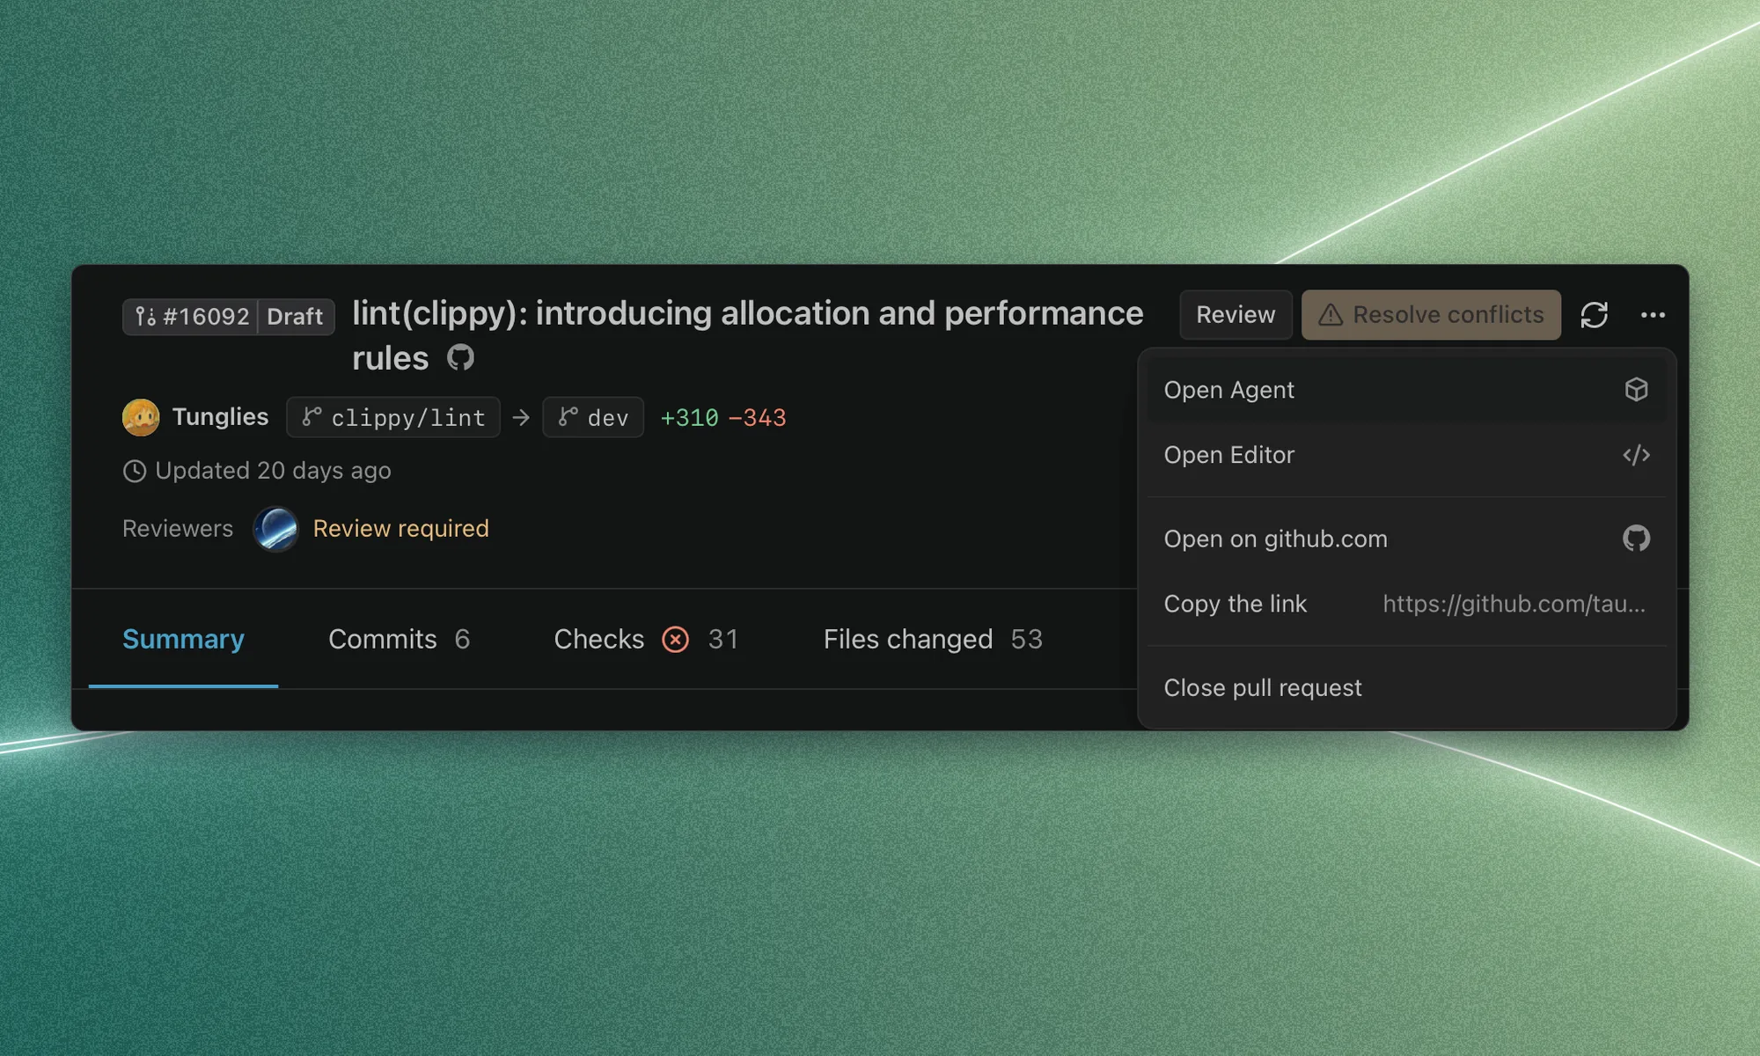Click the +310 additions count

pos(689,418)
